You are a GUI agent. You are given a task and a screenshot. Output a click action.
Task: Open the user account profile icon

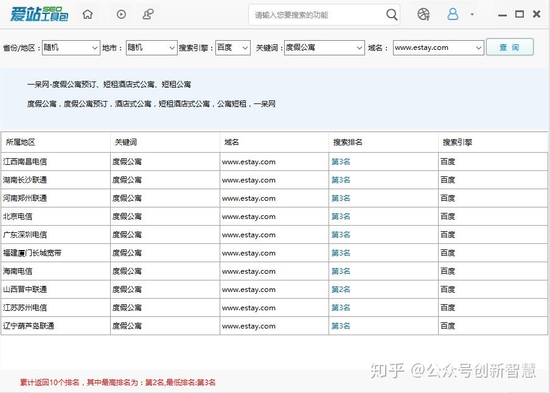point(453,15)
